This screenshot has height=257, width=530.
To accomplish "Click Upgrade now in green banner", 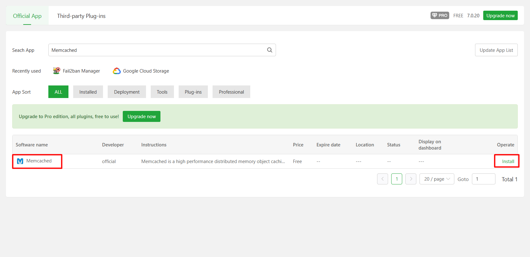I will coord(142,116).
